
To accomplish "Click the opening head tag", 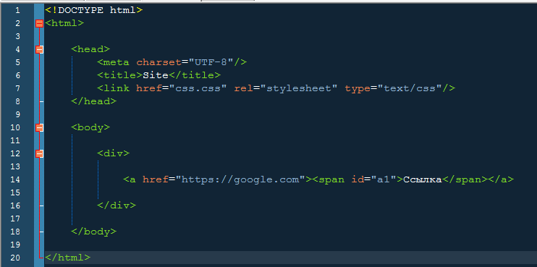I will pos(90,49).
